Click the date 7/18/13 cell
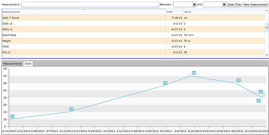The image size is (269, 135). pos(174,18)
